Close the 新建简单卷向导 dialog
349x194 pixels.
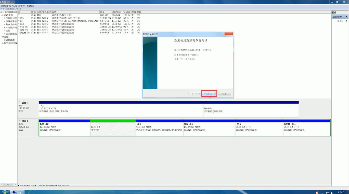point(229,34)
